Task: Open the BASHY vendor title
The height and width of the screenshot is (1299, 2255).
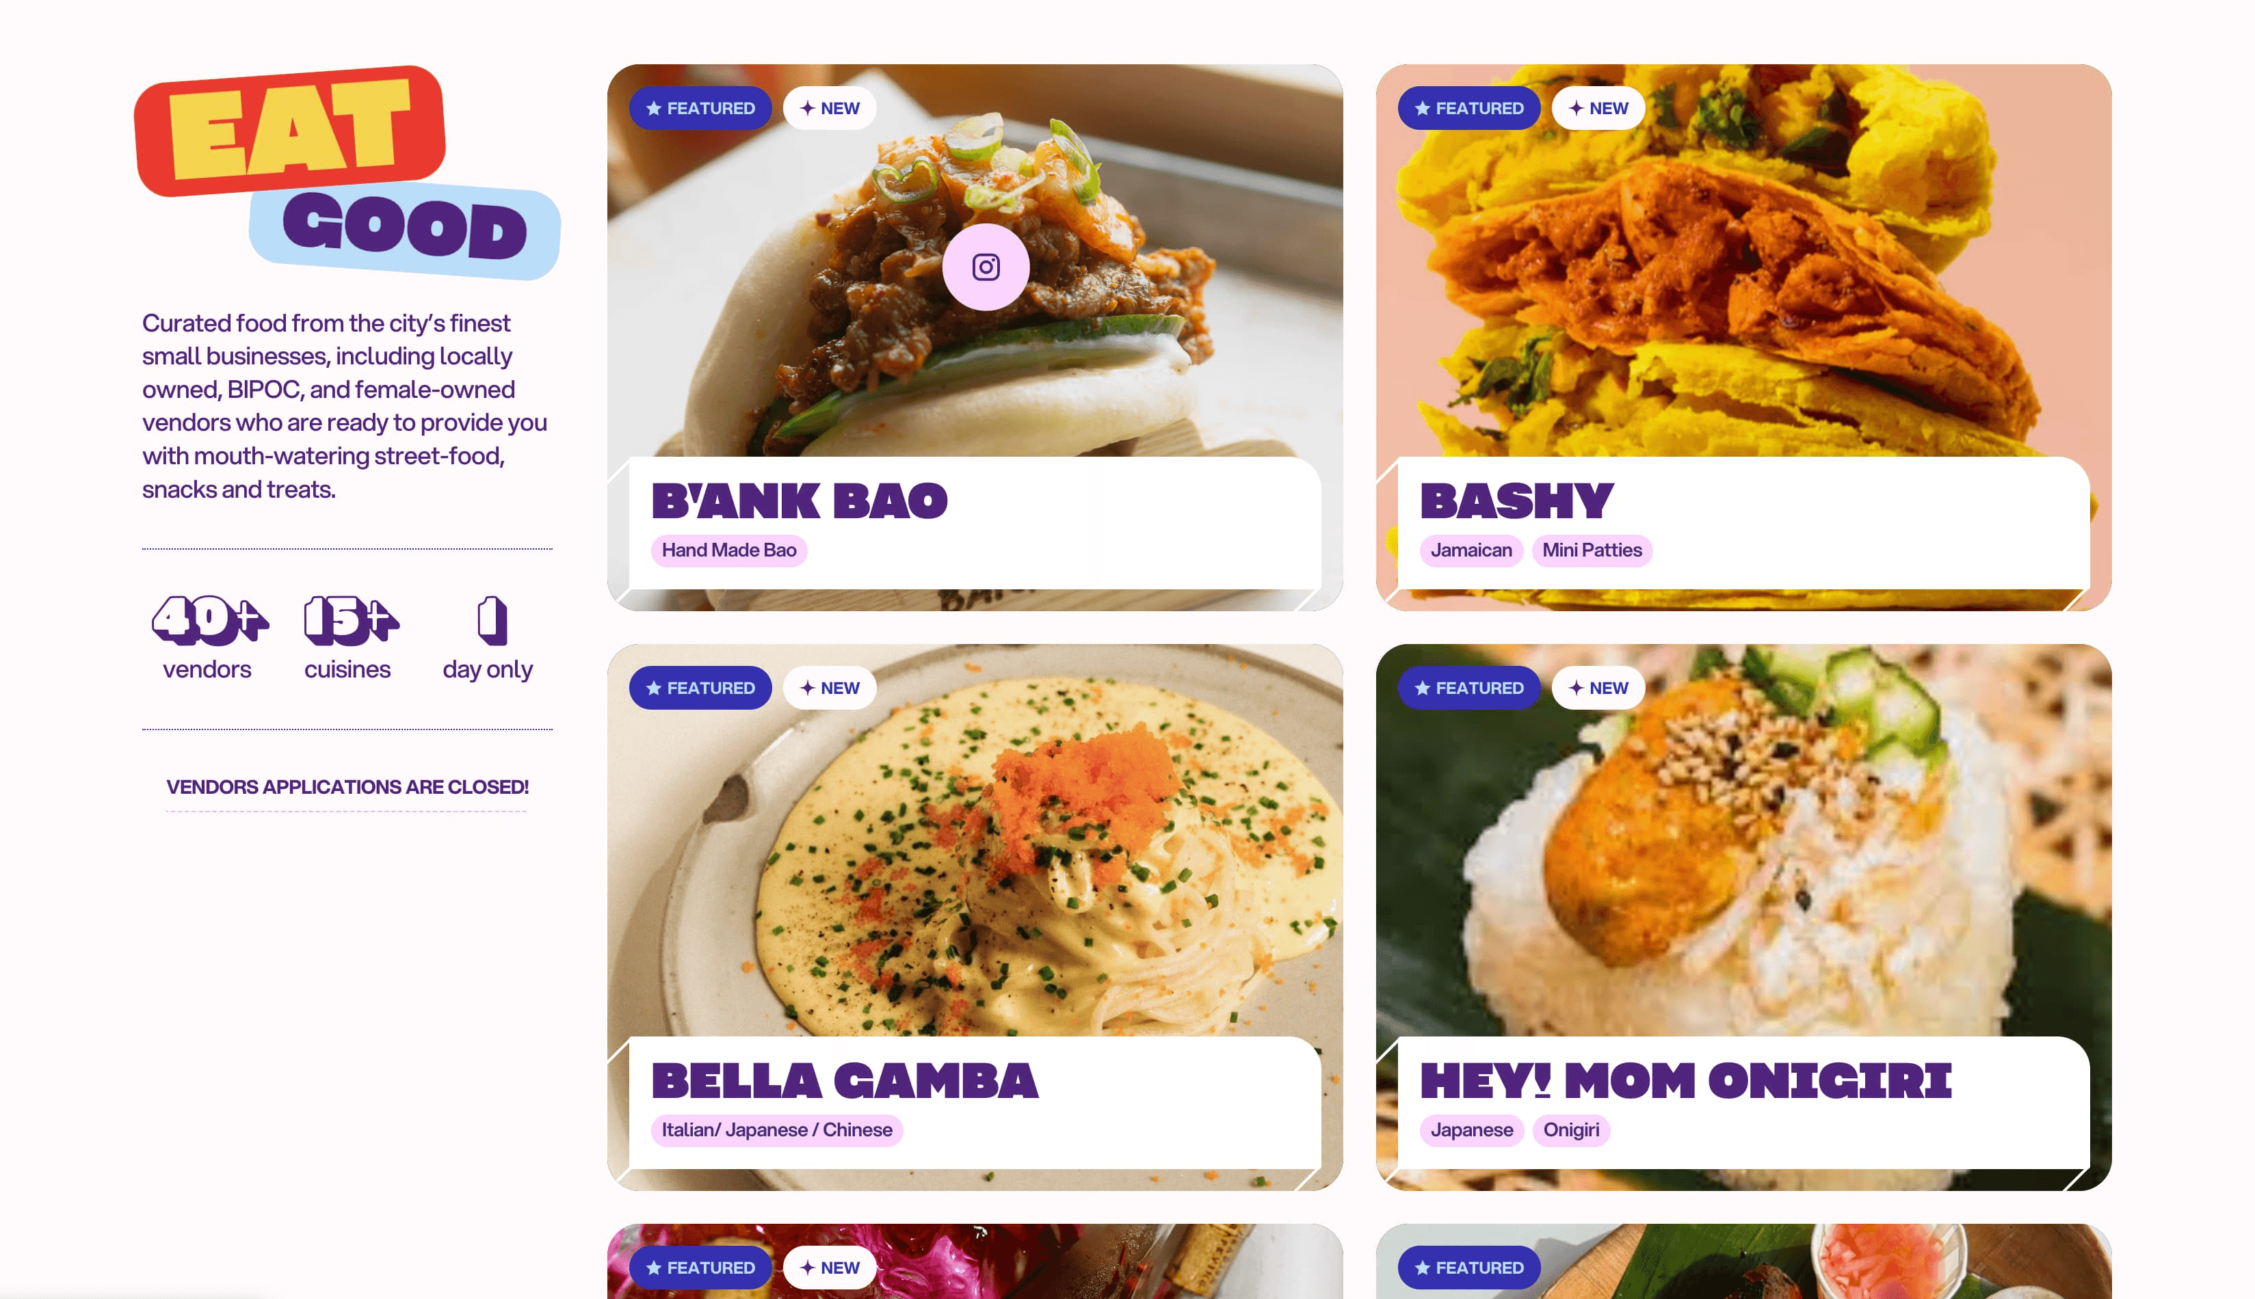Action: coord(1516,500)
